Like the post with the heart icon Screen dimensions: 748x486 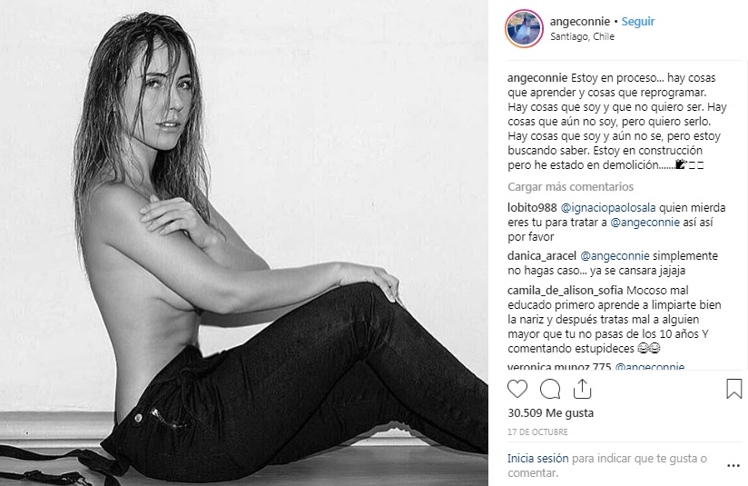pyautogui.click(x=517, y=389)
